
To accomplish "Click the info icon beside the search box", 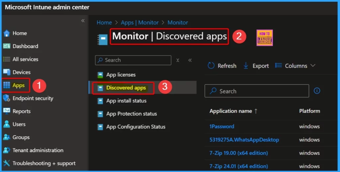I will click(317, 91).
